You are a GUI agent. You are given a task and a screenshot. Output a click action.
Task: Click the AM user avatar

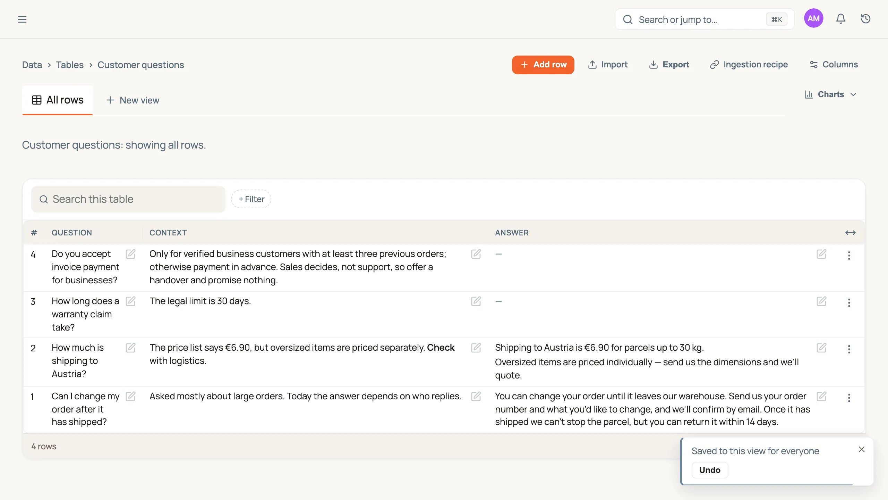pos(813,18)
